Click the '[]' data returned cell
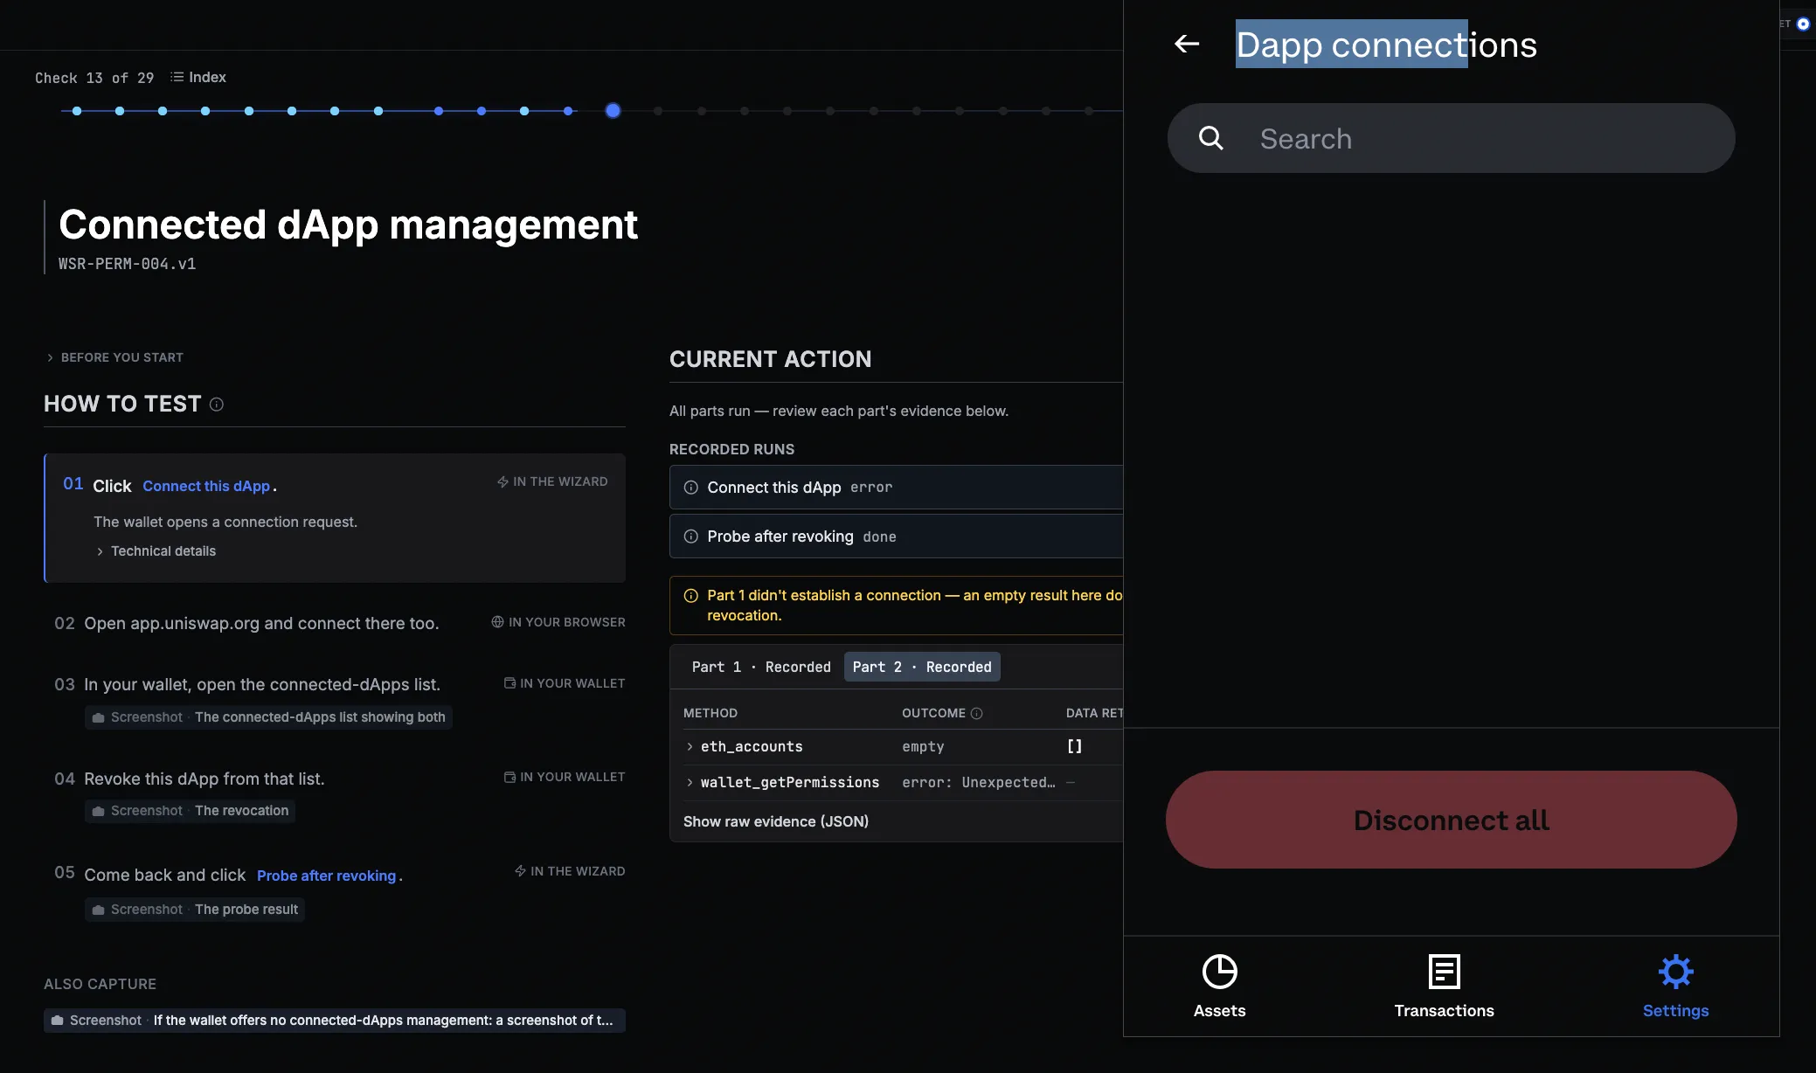This screenshot has height=1073, width=1816. click(x=1074, y=746)
